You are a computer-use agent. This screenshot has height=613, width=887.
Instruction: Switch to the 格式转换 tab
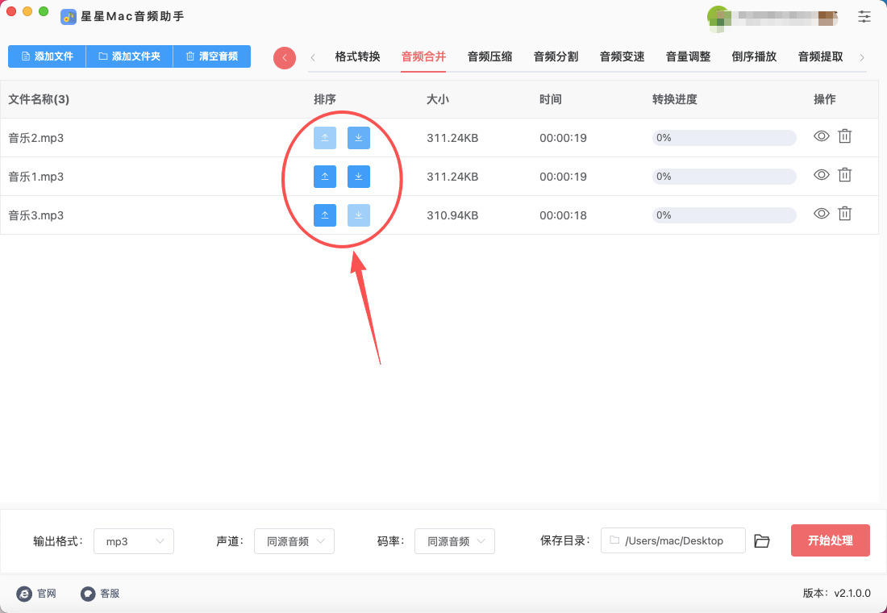(357, 56)
